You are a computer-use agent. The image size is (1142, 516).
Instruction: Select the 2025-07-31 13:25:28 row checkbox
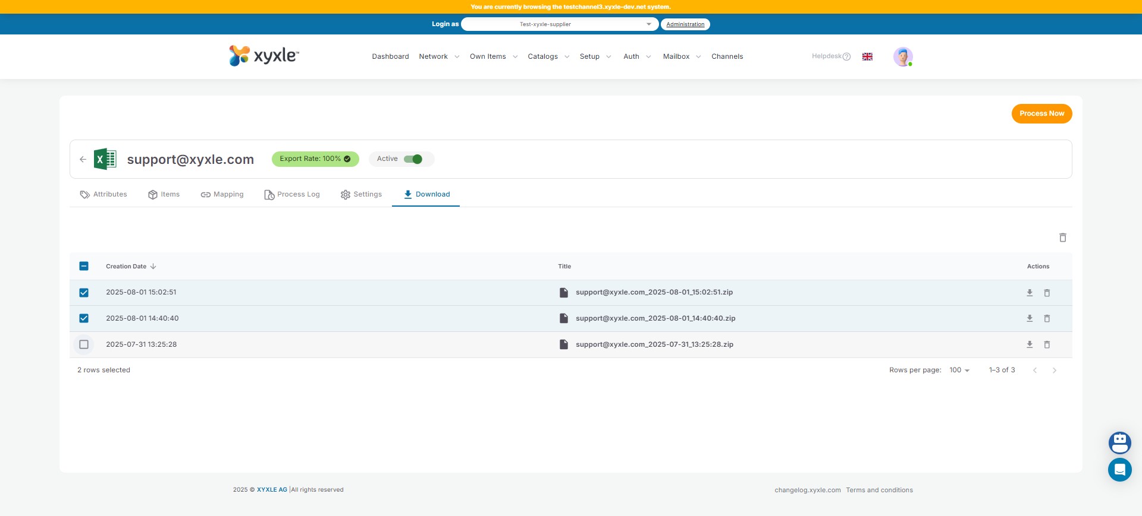coord(84,344)
